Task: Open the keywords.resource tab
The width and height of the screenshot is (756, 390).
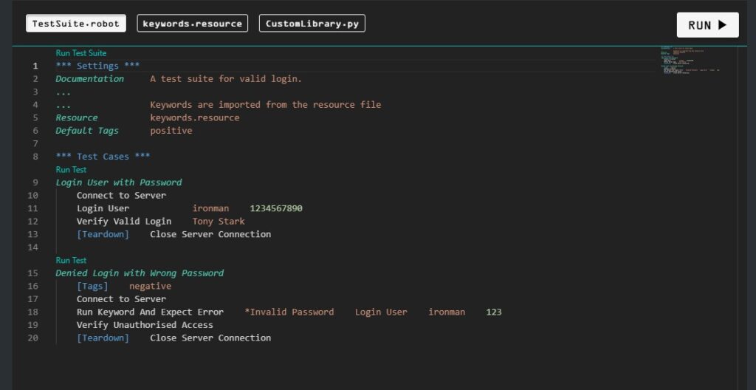Action: coord(192,24)
